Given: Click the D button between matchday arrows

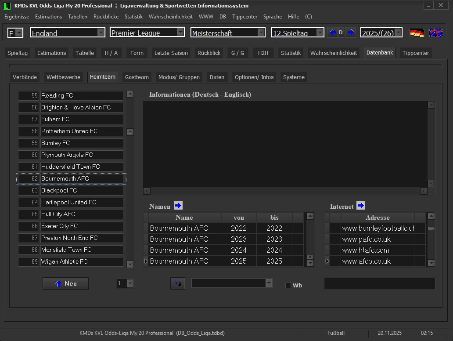Looking at the screenshot, I should click(341, 33).
